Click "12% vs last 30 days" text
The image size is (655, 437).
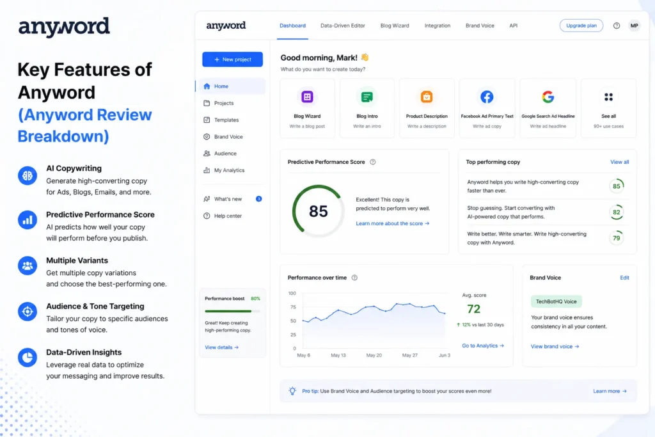click(x=482, y=324)
